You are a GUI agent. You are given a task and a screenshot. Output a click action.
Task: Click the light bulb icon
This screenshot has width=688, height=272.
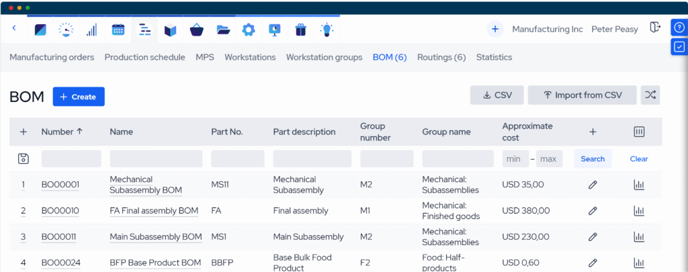327,30
